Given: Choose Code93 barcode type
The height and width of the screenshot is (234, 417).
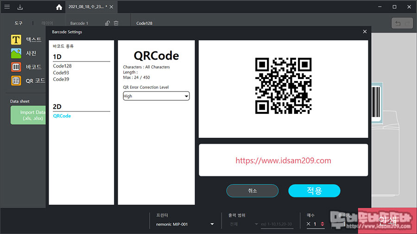Looking at the screenshot, I should (61, 73).
